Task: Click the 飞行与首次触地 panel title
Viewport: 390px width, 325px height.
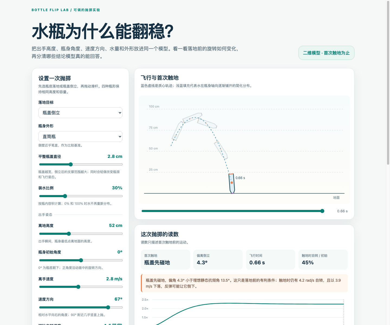Action: tap(160, 78)
